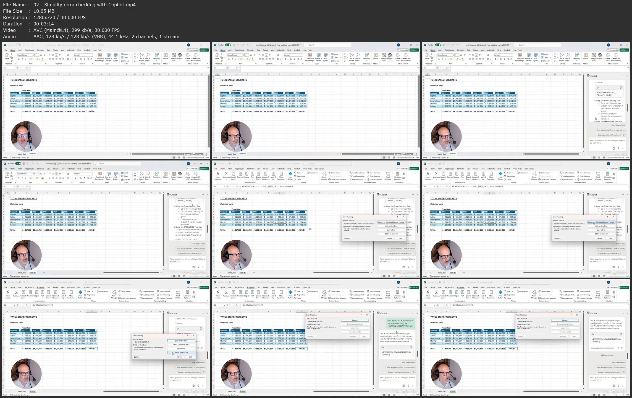Click Edit in Formula Bar, bottom-left frame
Image resolution: width=632 pixels, height=398 pixels.
[181, 352]
